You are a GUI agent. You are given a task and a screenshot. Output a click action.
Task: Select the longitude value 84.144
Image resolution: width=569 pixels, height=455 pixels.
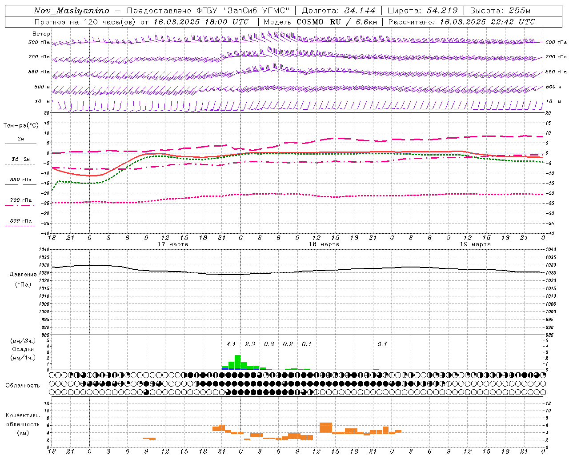(360, 11)
